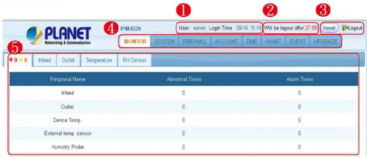Select the Infeed table row name
367x157 pixels.
click(x=68, y=93)
